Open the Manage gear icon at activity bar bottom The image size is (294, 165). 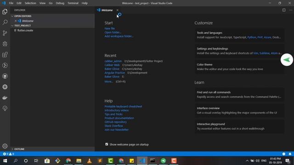[5, 146]
